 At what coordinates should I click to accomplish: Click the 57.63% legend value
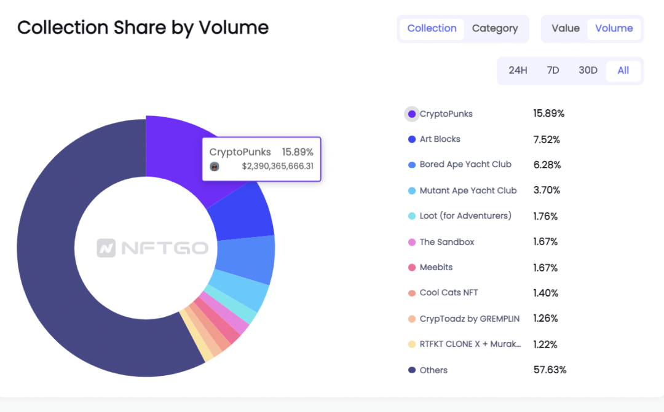pos(550,370)
